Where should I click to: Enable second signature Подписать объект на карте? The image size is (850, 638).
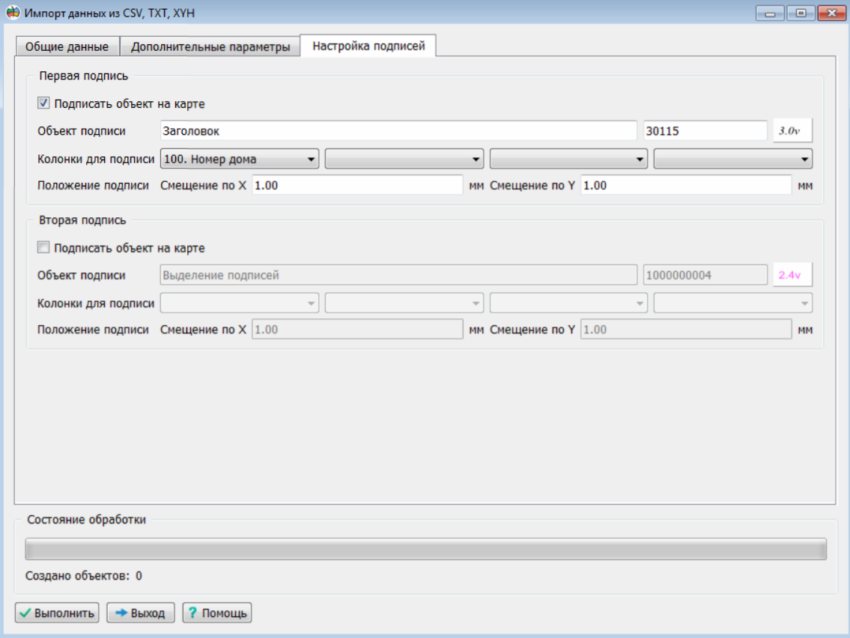coord(43,248)
